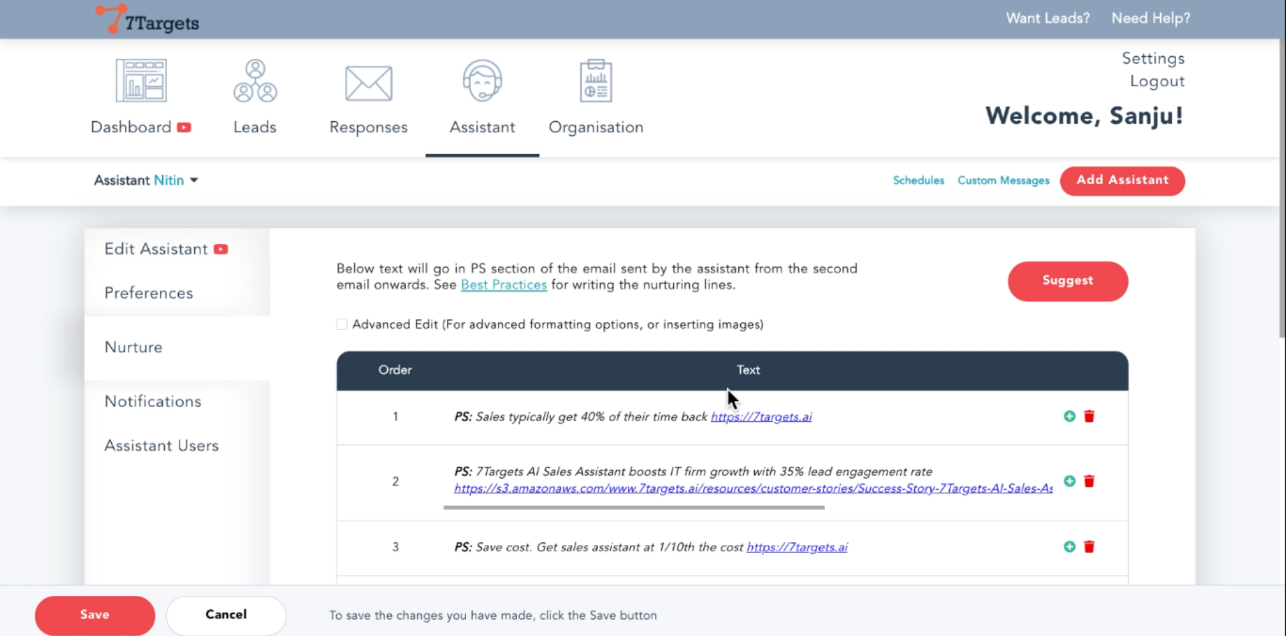Open the Schedules link
Screen dimensions: 1286x636
tap(918, 181)
